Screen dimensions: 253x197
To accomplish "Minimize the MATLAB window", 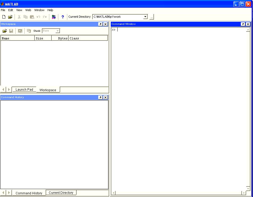I will [236, 4].
